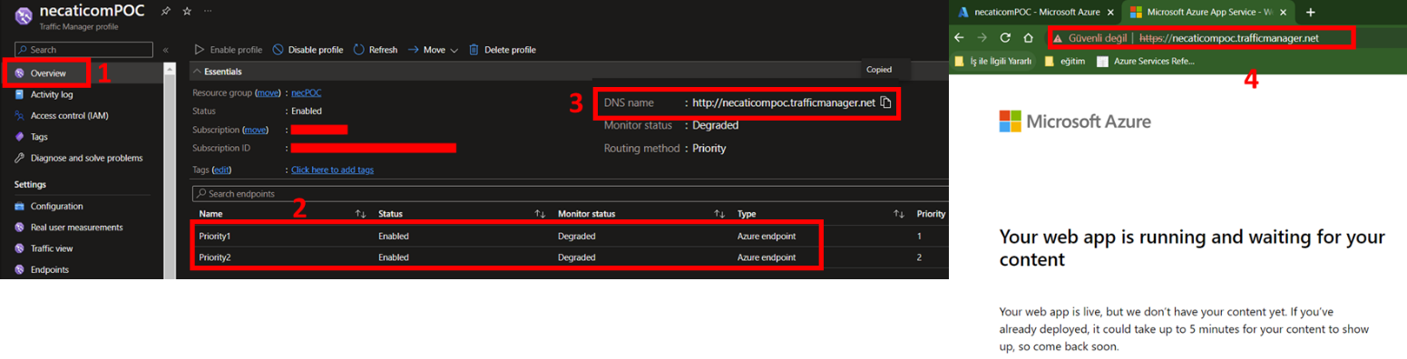Click the move link beside Subscription

255,130
